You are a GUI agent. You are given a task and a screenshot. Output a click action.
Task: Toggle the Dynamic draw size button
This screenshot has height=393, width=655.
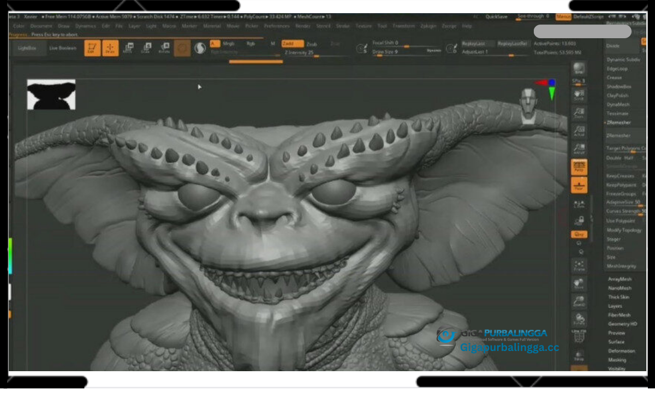click(434, 50)
